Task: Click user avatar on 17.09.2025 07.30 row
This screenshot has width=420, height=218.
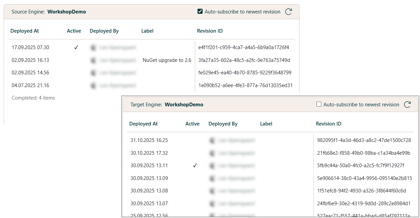Action: (93, 48)
